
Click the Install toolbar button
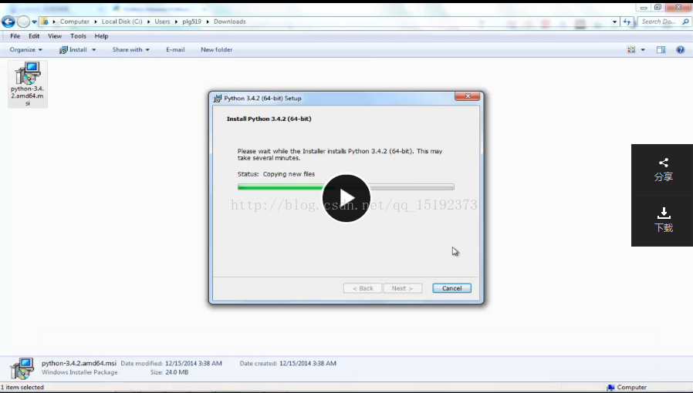click(x=73, y=49)
